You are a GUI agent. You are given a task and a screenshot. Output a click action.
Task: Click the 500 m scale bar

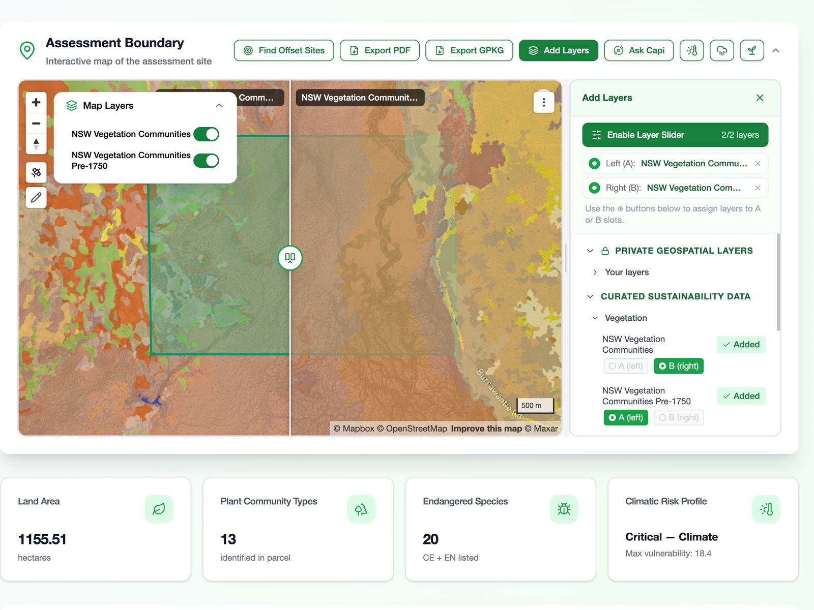pyautogui.click(x=536, y=405)
